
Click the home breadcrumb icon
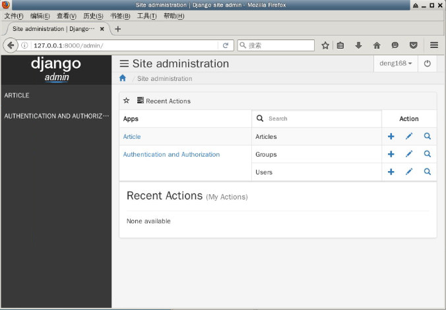[123, 78]
